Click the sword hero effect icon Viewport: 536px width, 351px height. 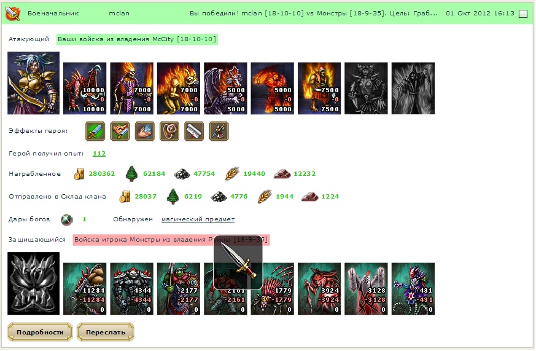click(95, 131)
